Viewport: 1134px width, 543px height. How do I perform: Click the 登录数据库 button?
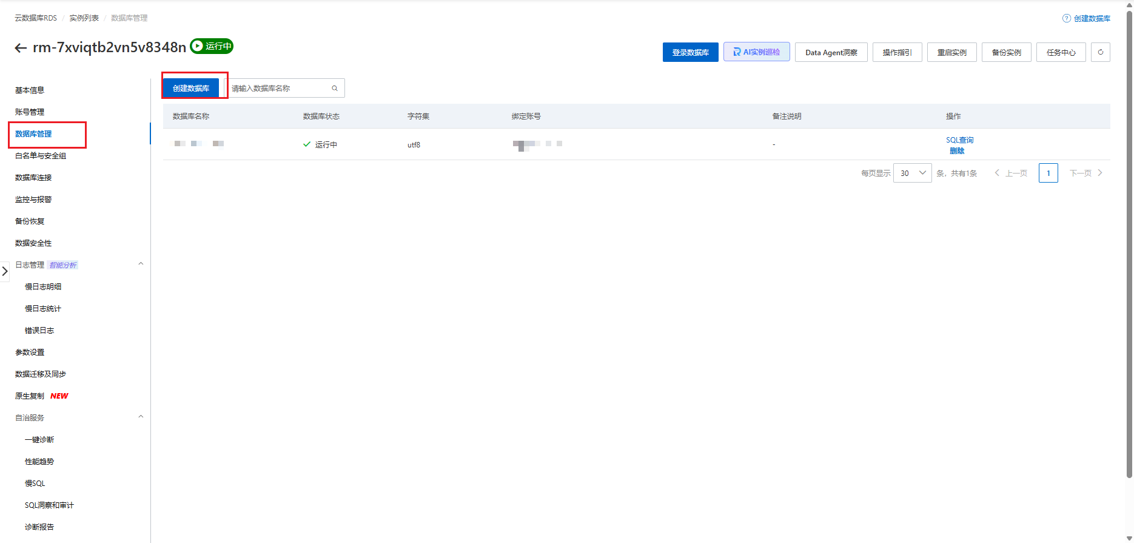pos(690,52)
